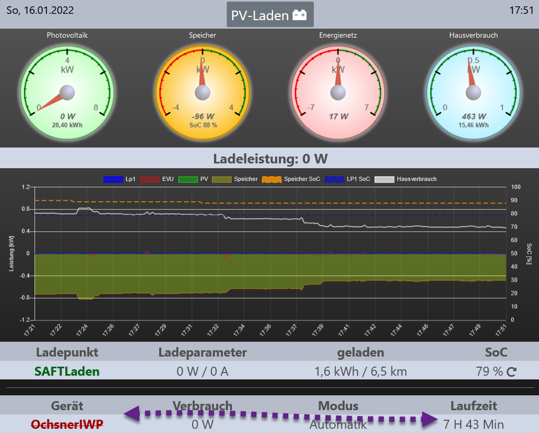Image resolution: width=539 pixels, height=433 pixels.
Task: Click the battery icon in PV-Laden button
Action: coord(300,15)
